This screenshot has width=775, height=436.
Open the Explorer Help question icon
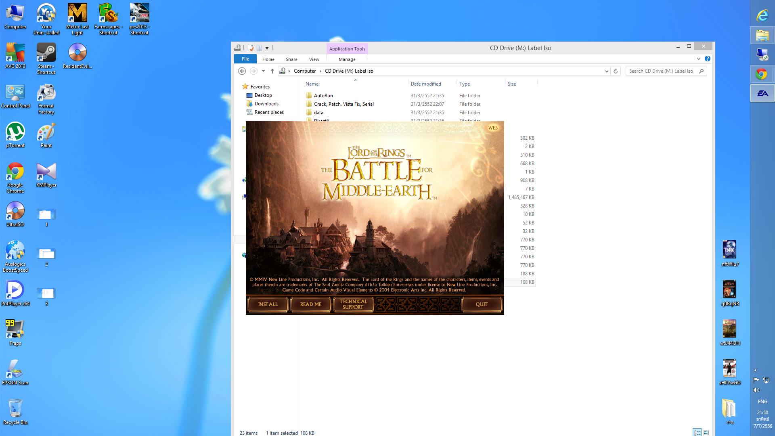708,59
